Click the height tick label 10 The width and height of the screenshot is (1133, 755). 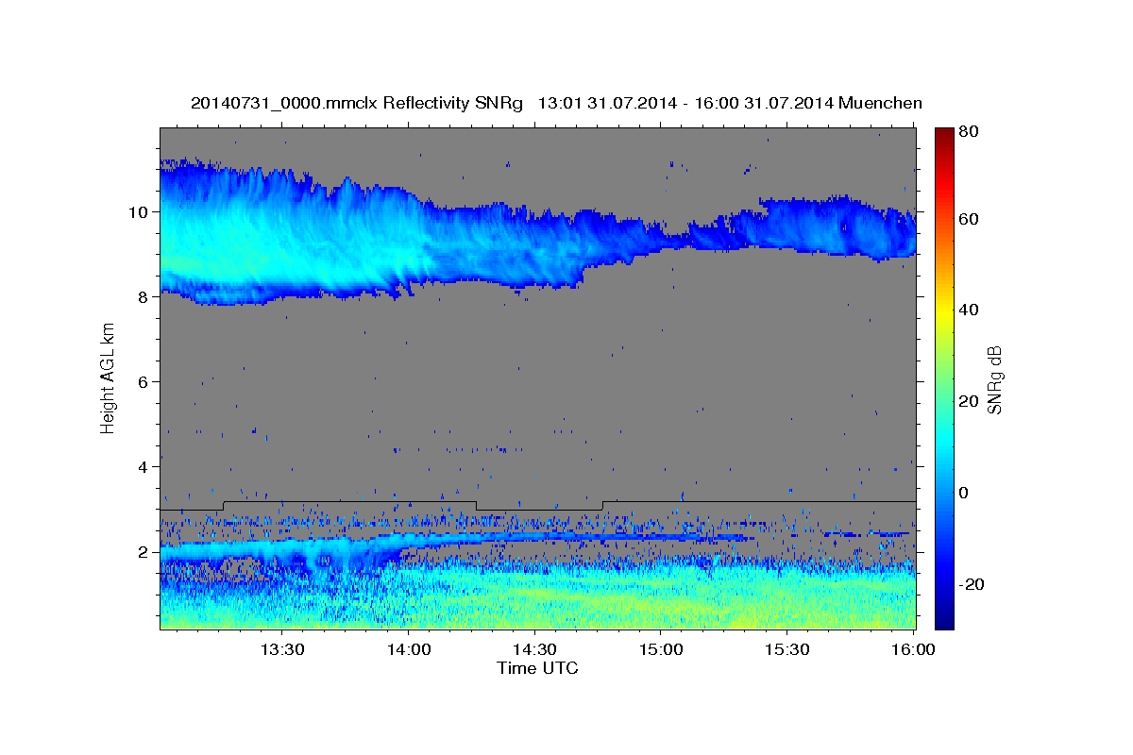141,211
